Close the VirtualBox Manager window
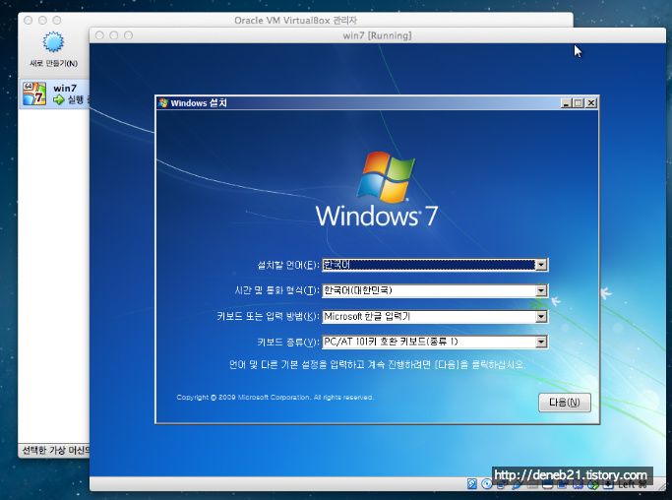The height and width of the screenshot is (500, 672). point(29,20)
